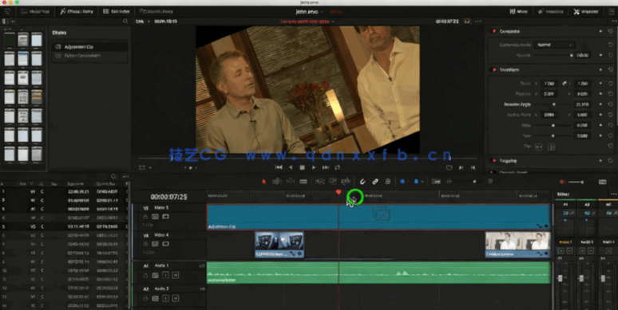The height and width of the screenshot is (310, 618).
Task: Select the Blade edit mode tool
Action: (303, 182)
